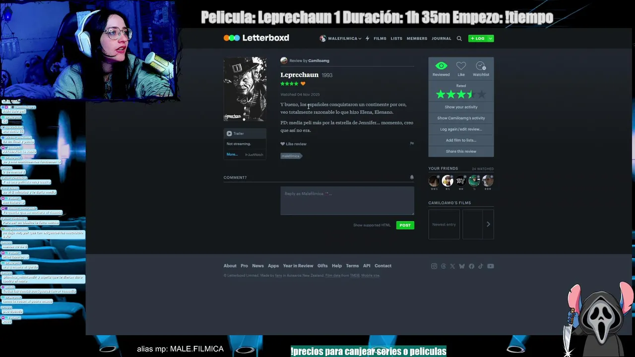Screen dimensions: 635x357
Task: Open the Contact footer link
Action: point(383,266)
